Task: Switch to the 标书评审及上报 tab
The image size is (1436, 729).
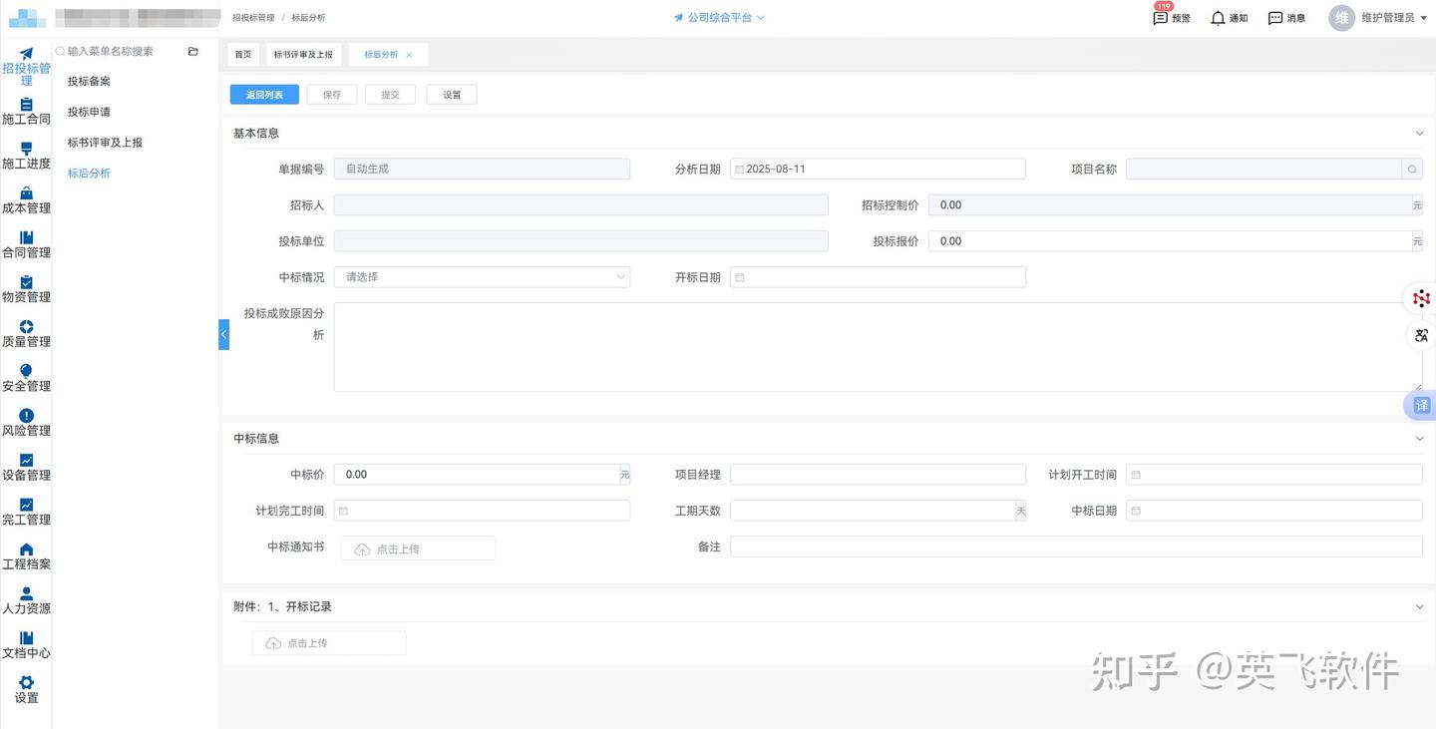Action: (x=303, y=55)
